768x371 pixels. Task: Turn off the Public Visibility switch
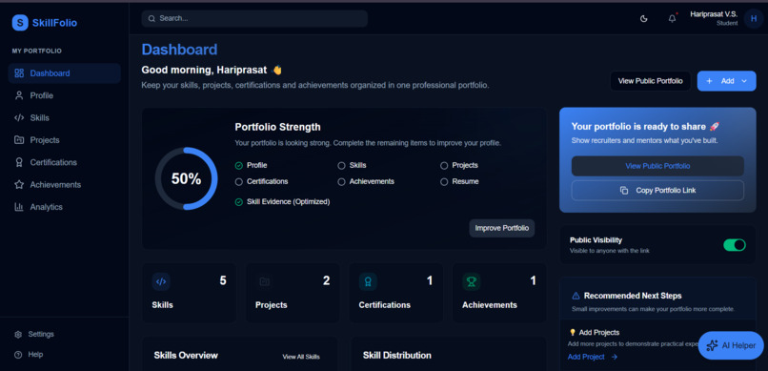coord(735,245)
